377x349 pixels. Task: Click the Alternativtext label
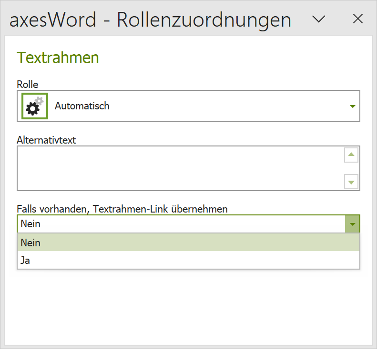coord(46,140)
